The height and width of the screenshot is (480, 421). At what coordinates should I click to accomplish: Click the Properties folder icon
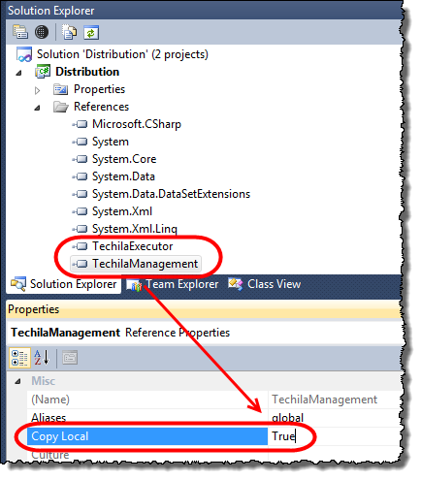click(x=61, y=89)
